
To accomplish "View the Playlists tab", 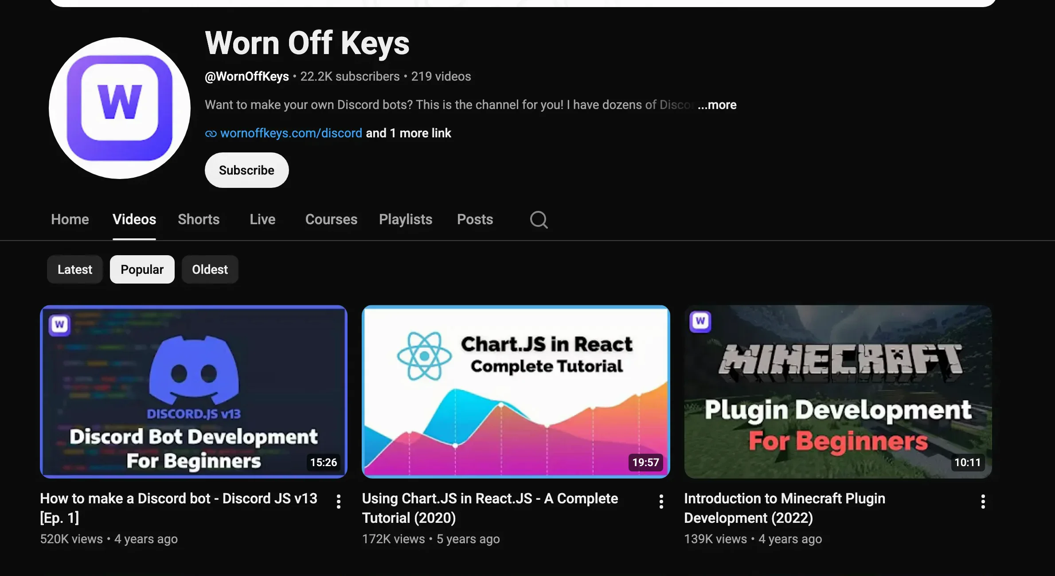I will (406, 219).
